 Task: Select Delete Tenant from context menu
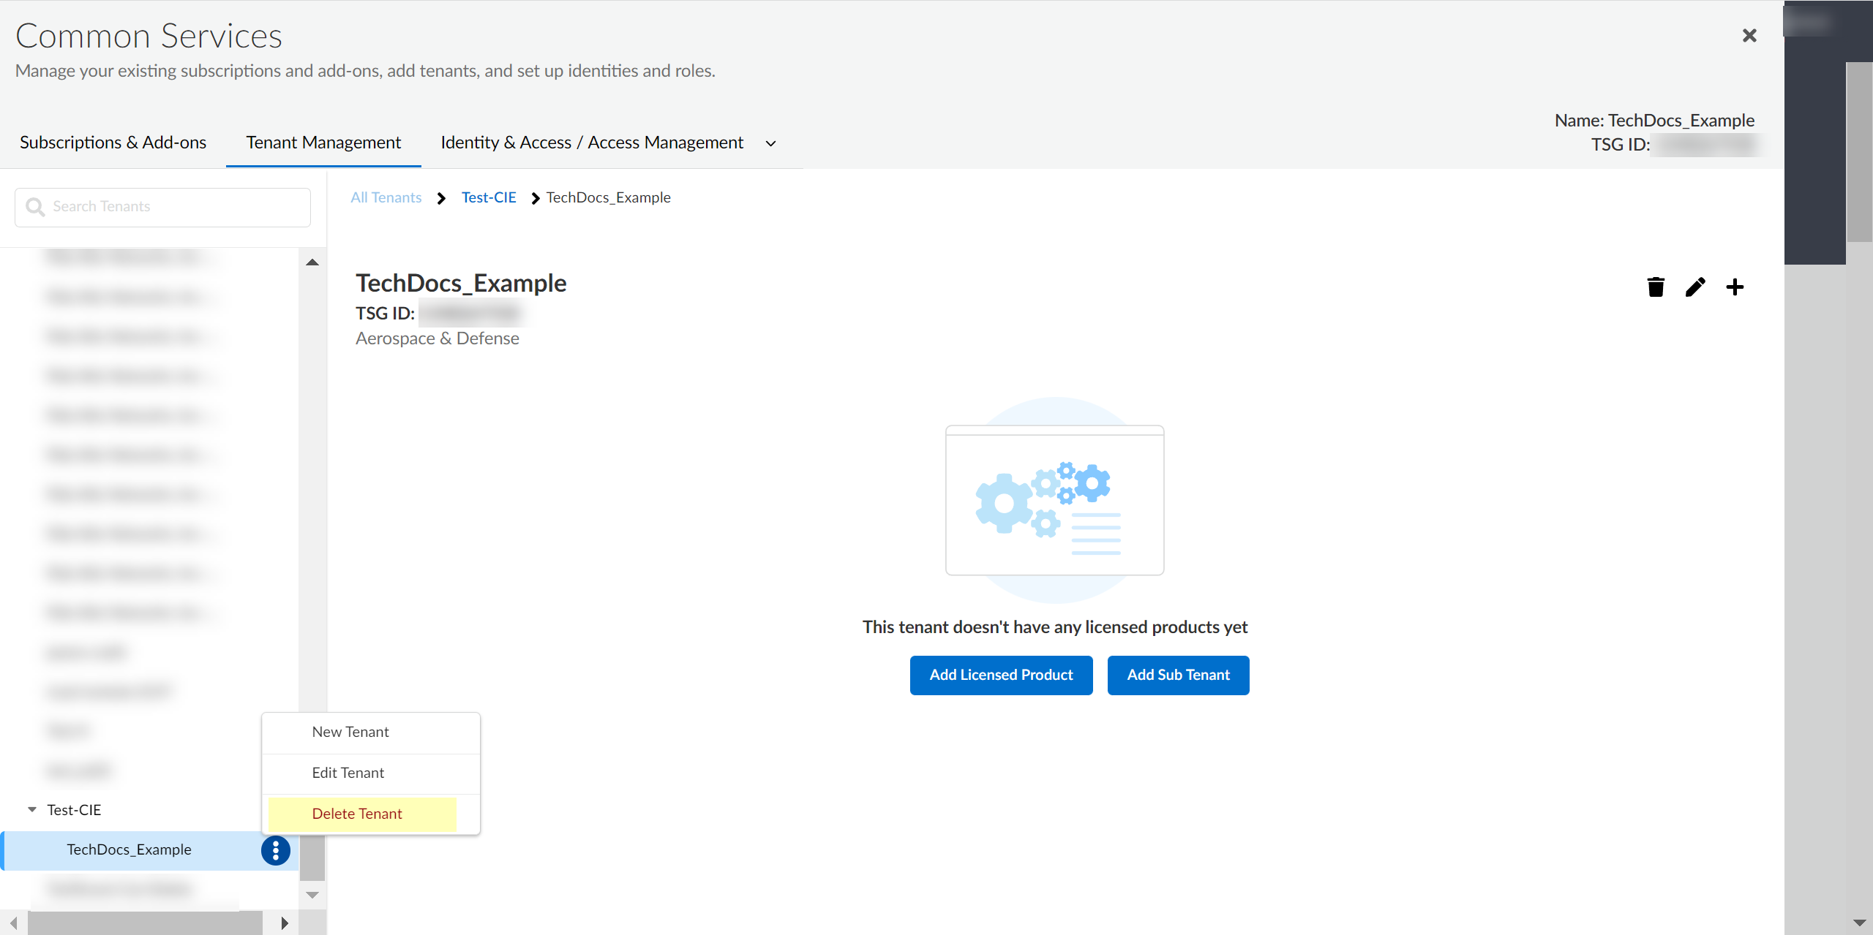pyautogui.click(x=357, y=814)
